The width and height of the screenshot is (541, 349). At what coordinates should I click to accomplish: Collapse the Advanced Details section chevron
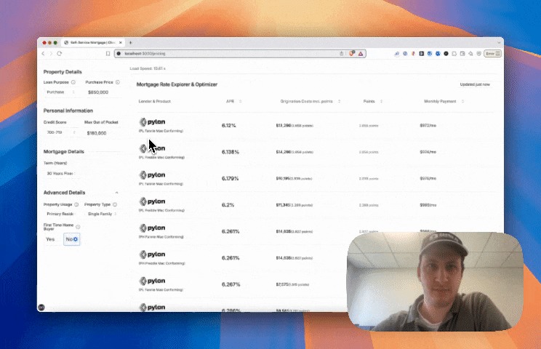(x=116, y=193)
